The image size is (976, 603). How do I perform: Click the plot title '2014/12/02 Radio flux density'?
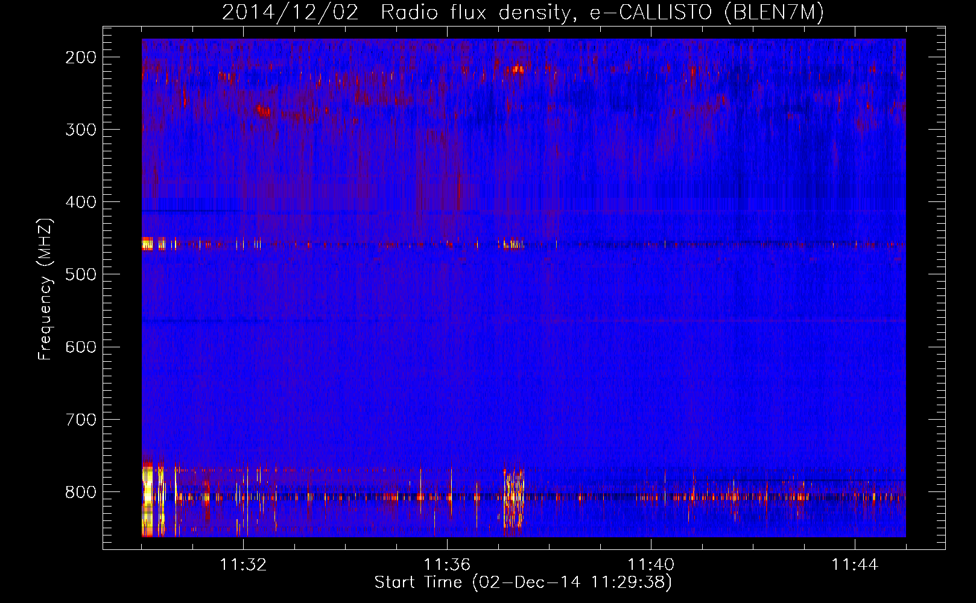523,13
